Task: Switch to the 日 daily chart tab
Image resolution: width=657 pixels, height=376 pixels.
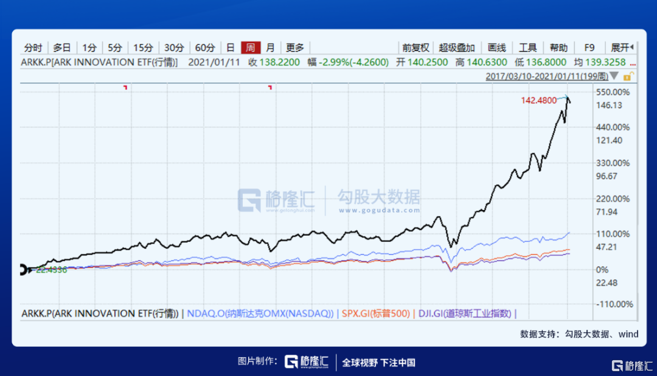Action: click(x=230, y=47)
